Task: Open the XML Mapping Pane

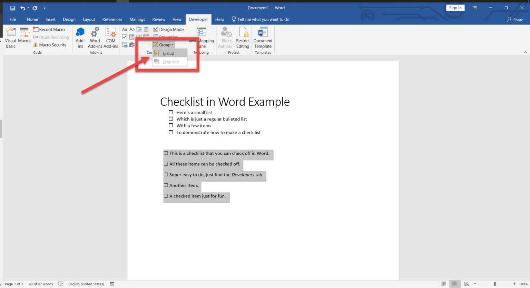Action: tap(201, 37)
